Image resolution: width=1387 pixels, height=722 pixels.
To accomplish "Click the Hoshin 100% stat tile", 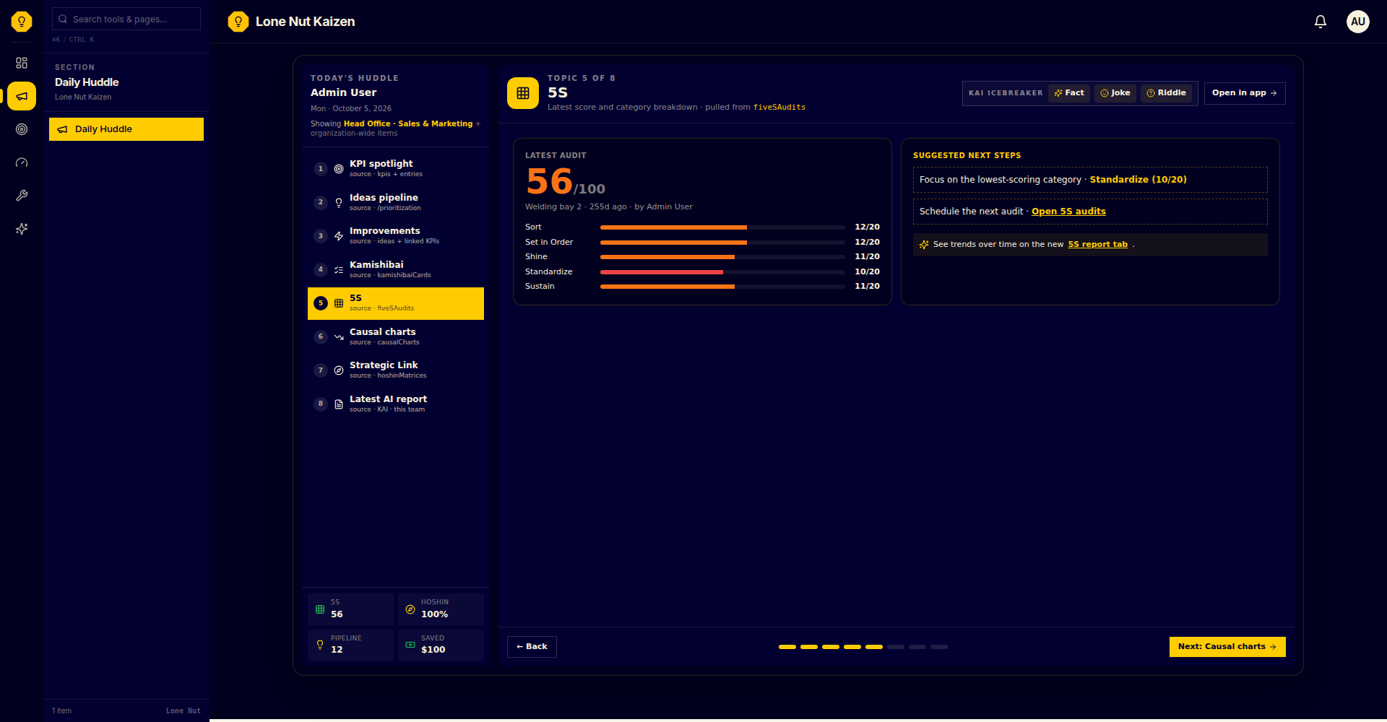I will click(x=441, y=609).
